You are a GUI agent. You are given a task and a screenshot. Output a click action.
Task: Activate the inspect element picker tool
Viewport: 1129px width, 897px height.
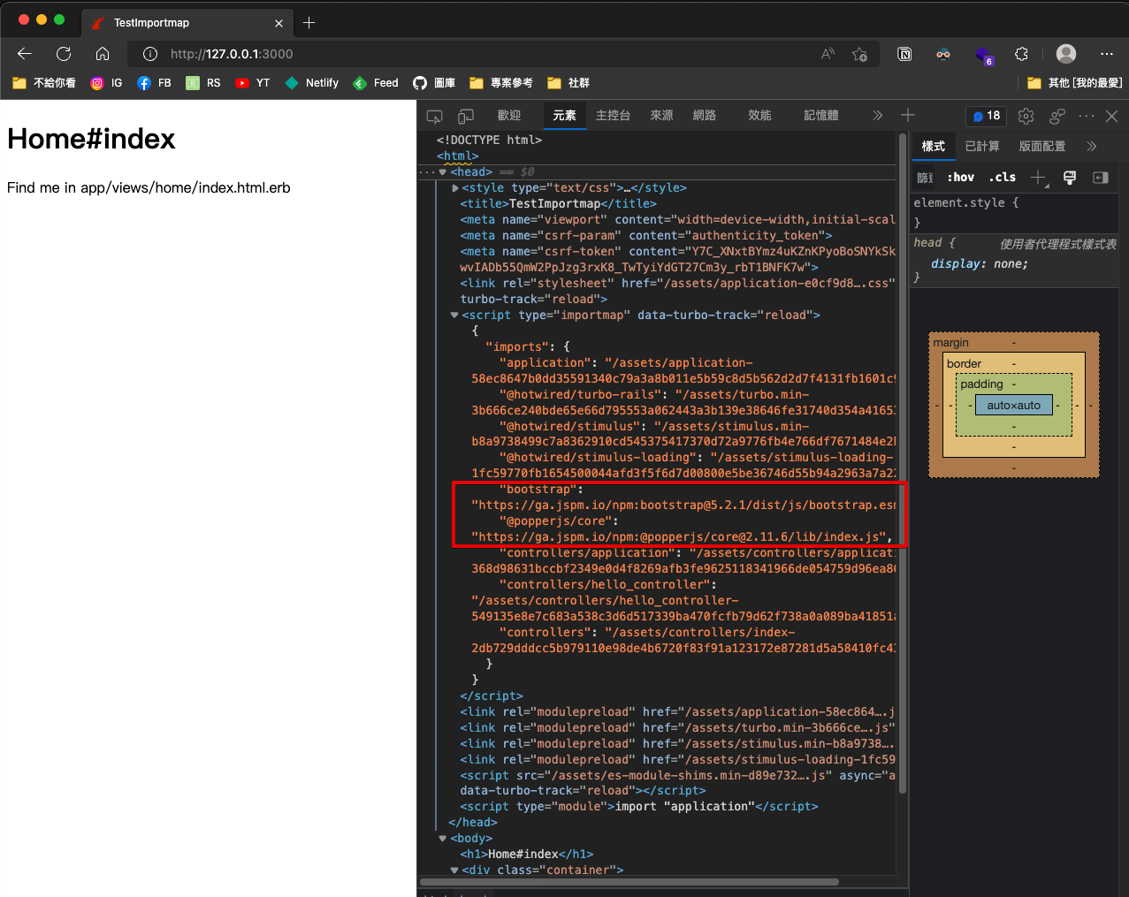coord(434,116)
